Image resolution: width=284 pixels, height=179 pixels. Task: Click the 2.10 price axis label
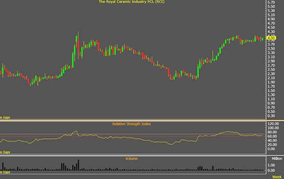(x=271, y=78)
